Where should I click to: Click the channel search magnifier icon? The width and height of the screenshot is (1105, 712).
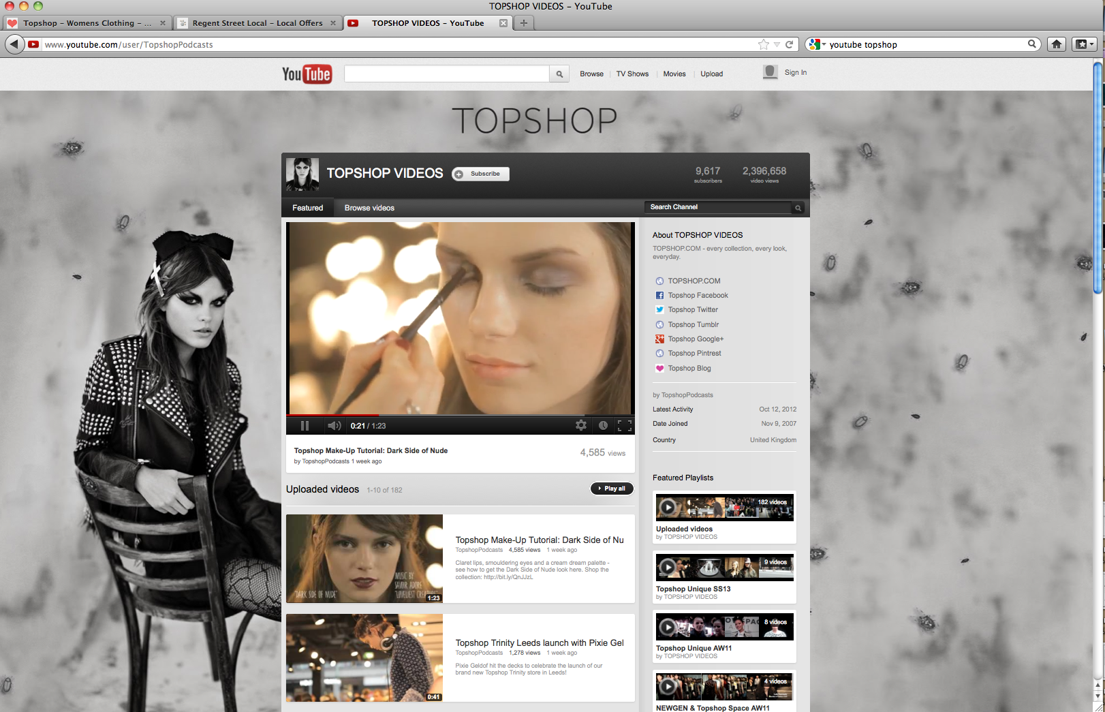pos(798,208)
